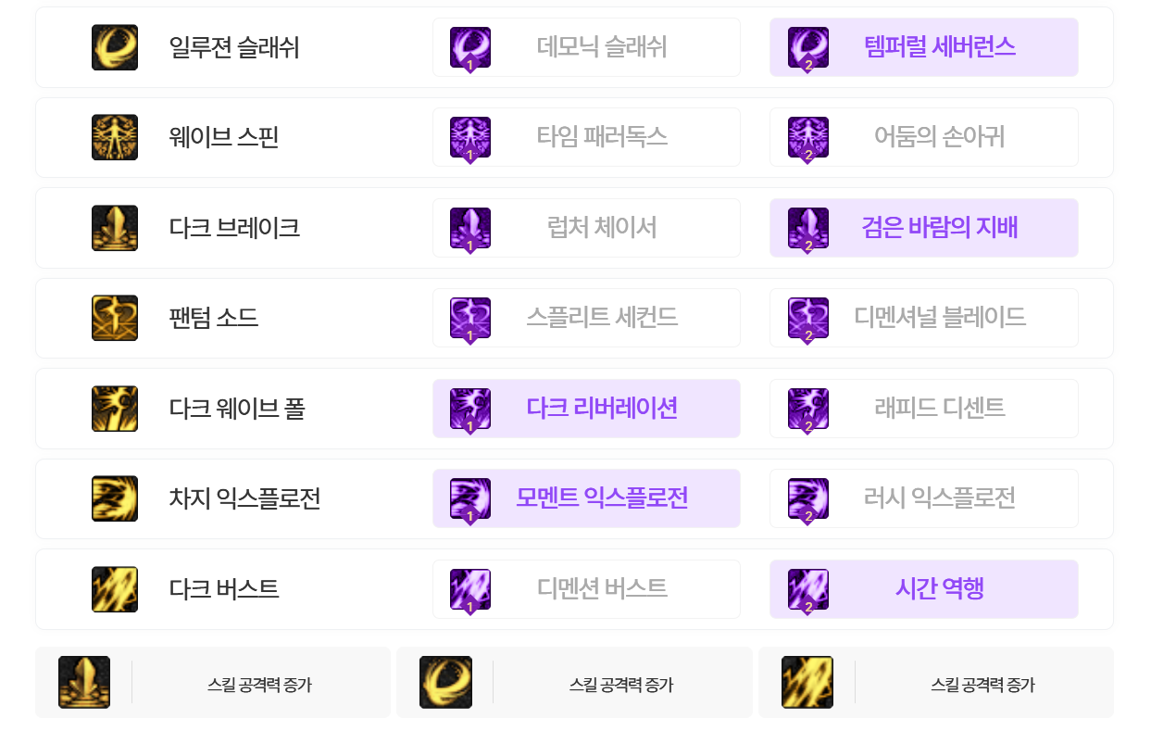Choose the 어둠의 손아귀 enhancement option
1151x731 pixels.
923,137
